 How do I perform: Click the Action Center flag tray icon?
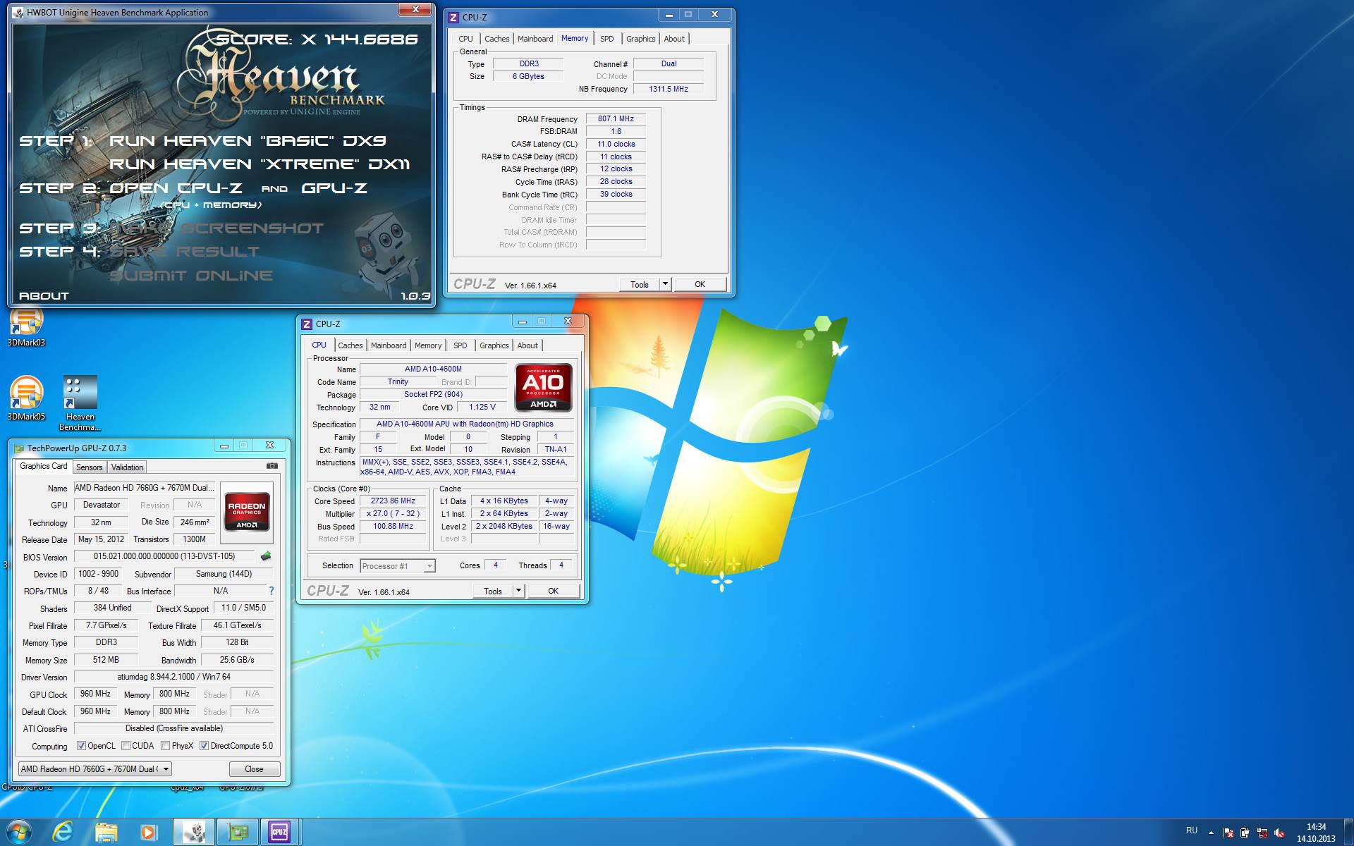[1228, 833]
